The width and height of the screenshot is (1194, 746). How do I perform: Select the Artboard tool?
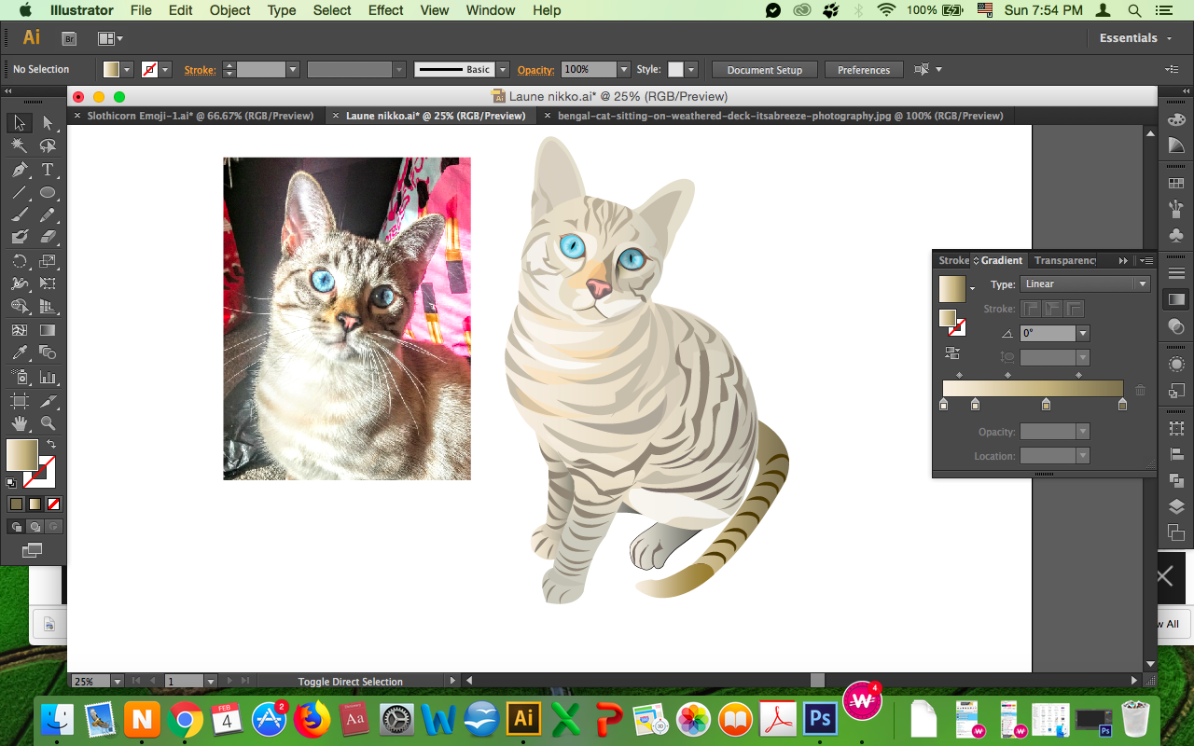[x=19, y=401]
